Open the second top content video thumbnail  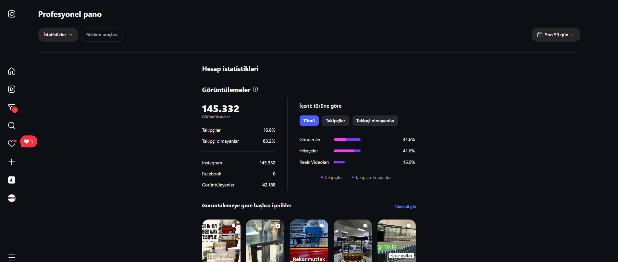coord(265,241)
